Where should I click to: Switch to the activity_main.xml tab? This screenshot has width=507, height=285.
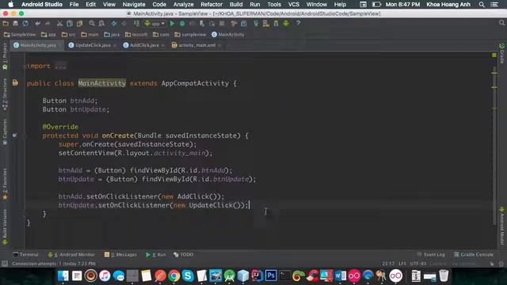(x=196, y=45)
